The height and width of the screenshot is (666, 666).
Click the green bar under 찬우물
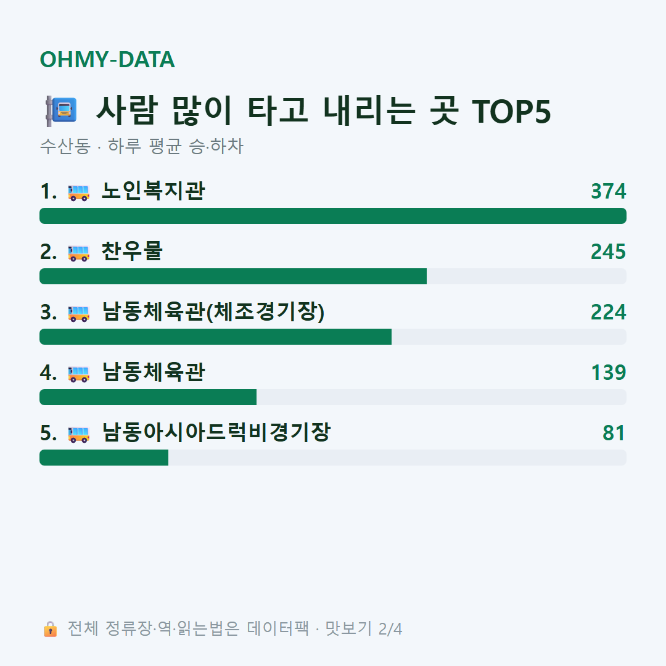[233, 276]
